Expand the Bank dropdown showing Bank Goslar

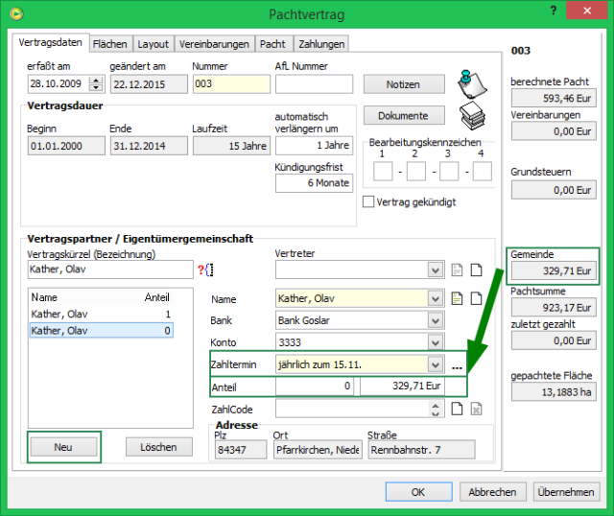tap(437, 320)
